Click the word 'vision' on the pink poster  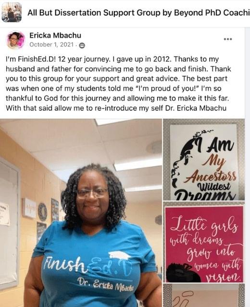point(223,276)
